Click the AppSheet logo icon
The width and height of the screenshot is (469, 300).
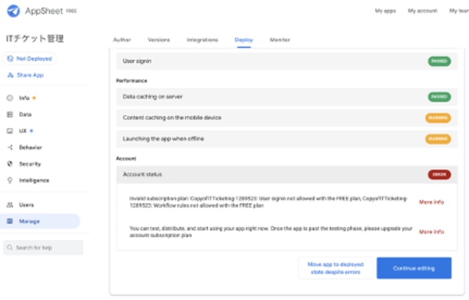[x=13, y=11]
